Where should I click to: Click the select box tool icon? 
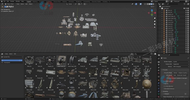(x=3, y=7)
